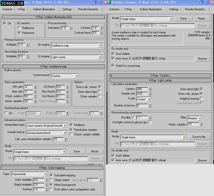Go to Common tab in right window
This screenshot has height=196, width=214.
click(x=114, y=9)
